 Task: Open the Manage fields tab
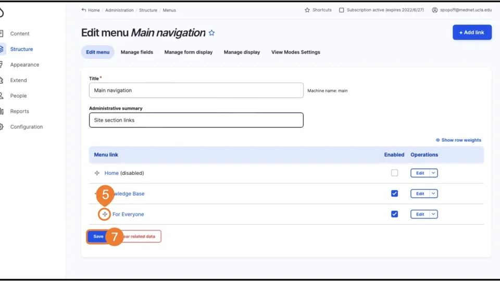(137, 52)
